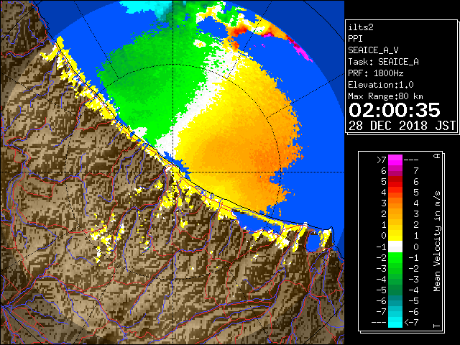
Task: Click the magenta '>7' legend swatch
Action: click(x=395, y=160)
